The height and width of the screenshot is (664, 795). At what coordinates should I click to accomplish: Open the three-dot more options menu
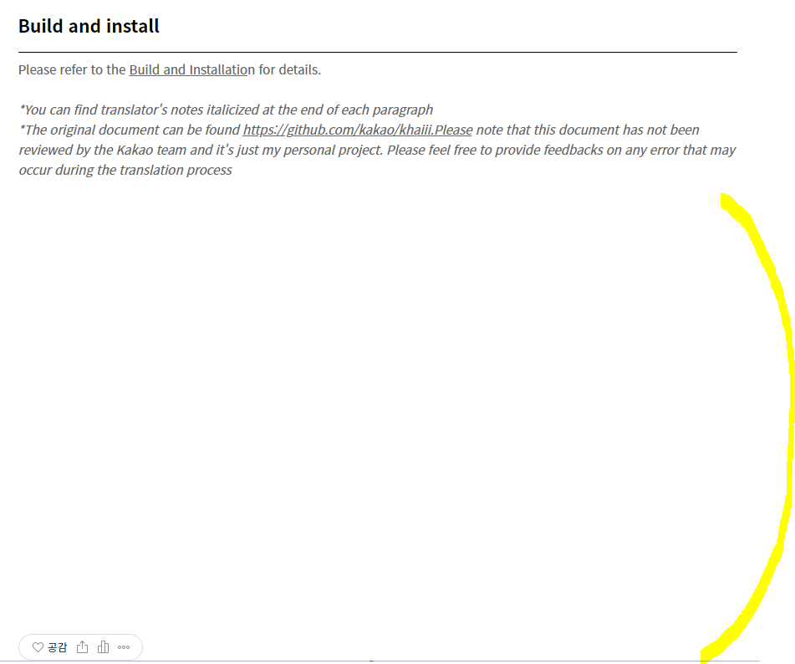pyautogui.click(x=124, y=647)
